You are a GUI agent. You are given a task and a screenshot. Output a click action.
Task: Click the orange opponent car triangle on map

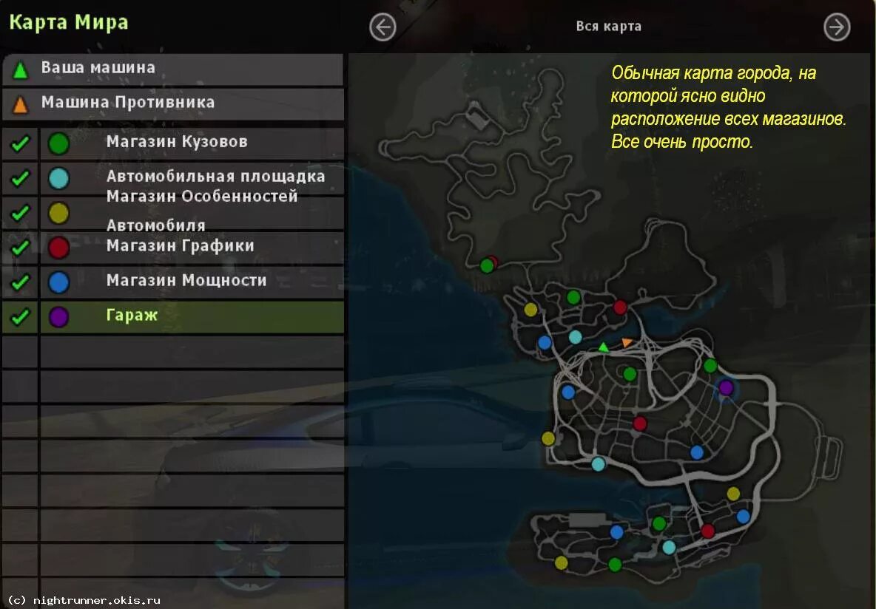[627, 341]
